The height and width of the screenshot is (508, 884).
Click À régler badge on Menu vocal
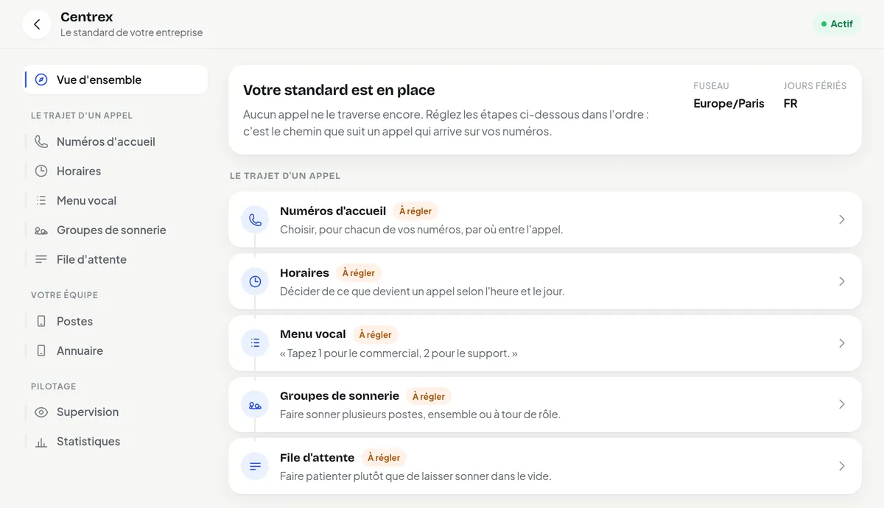[376, 335]
